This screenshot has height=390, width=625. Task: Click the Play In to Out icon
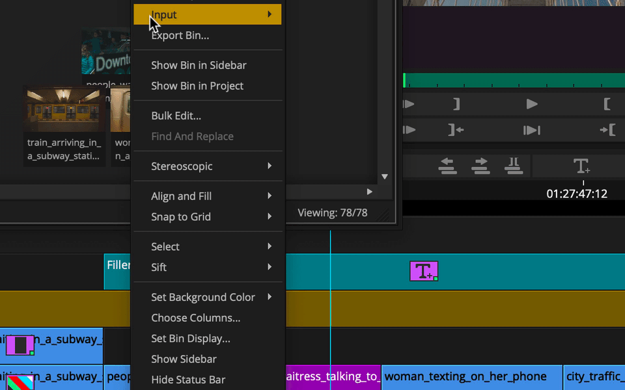click(532, 130)
